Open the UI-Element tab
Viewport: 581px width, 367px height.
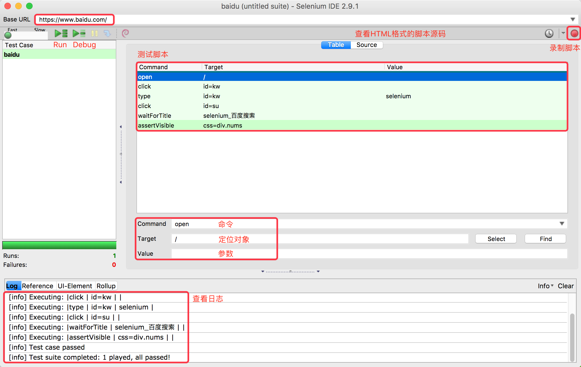coord(75,286)
